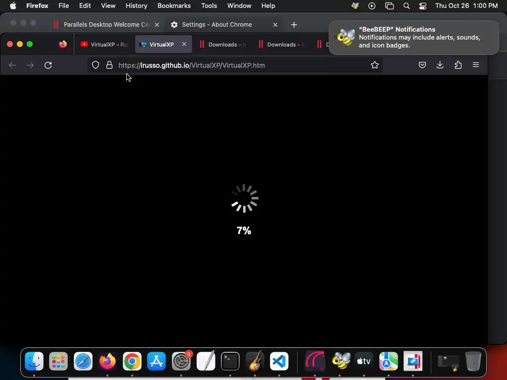Show site security lock information
Screen dimensions: 507x380
[109, 65]
